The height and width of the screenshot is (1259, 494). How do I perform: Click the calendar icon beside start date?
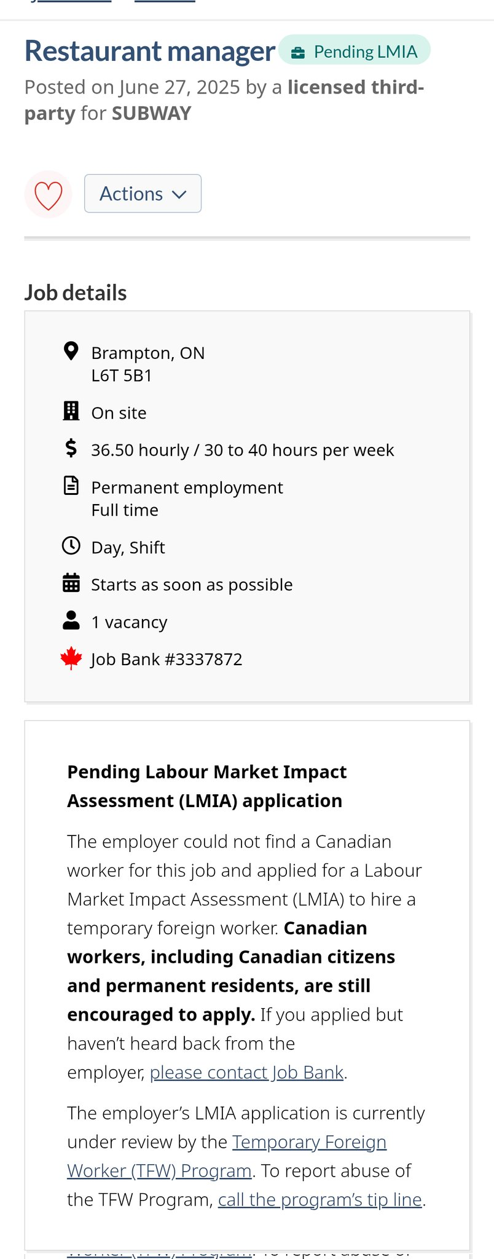click(71, 583)
